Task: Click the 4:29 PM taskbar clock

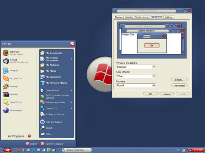Action: (x=198, y=150)
